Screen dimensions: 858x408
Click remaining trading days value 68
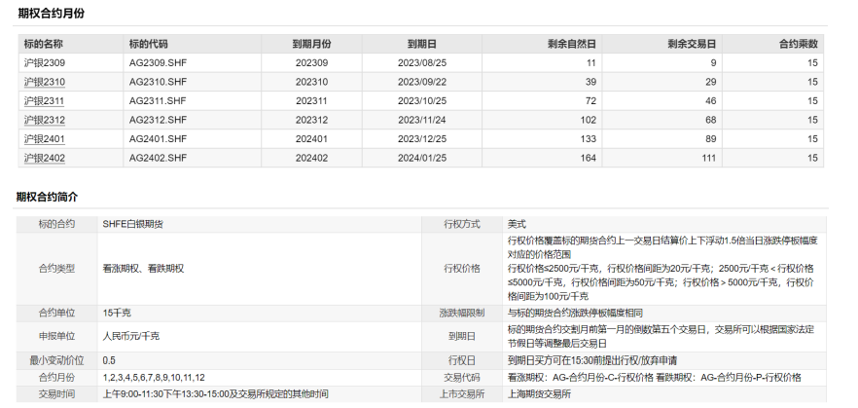tap(710, 120)
